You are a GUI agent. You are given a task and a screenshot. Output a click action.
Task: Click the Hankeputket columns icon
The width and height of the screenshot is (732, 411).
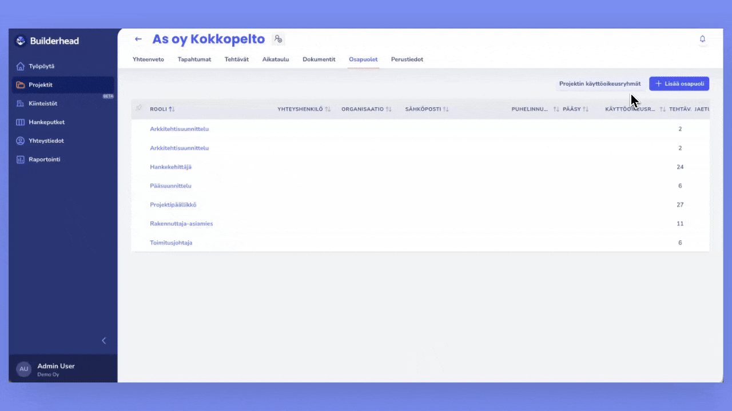coord(21,122)
